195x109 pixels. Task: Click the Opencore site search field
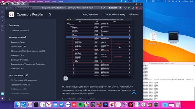coord(63,15)
